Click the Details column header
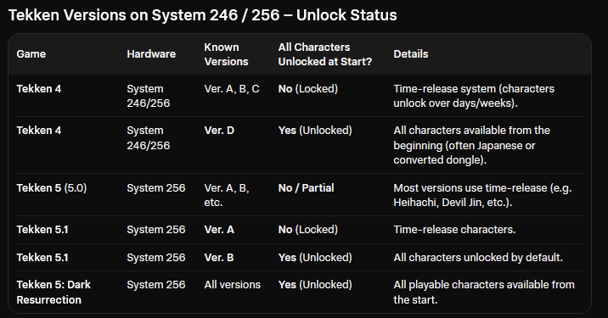 coord(411,53)
